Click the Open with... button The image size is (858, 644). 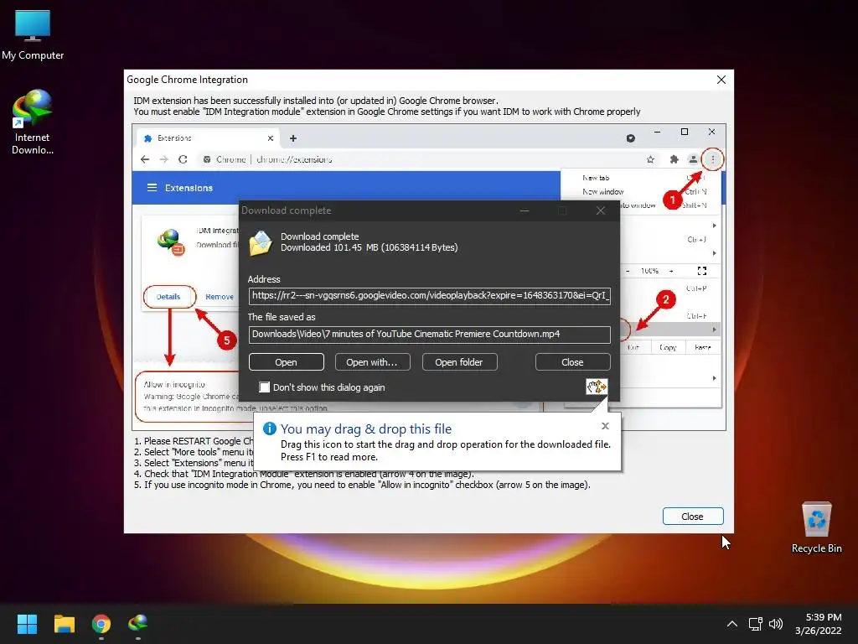[x=372, y=362]
